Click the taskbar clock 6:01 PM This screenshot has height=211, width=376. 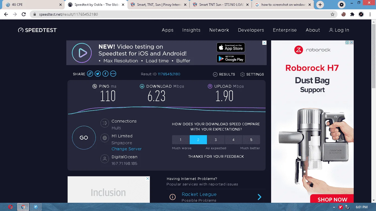coord(361,207)
